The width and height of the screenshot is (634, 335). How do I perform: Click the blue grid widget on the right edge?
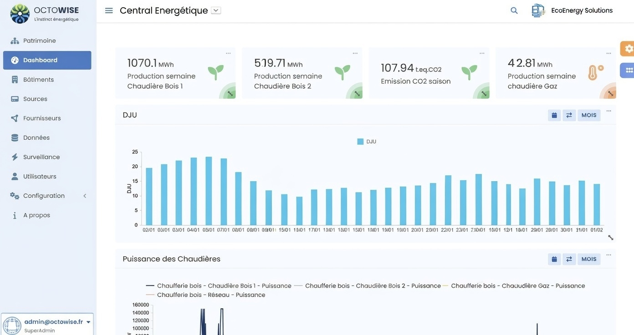[628, 69]
